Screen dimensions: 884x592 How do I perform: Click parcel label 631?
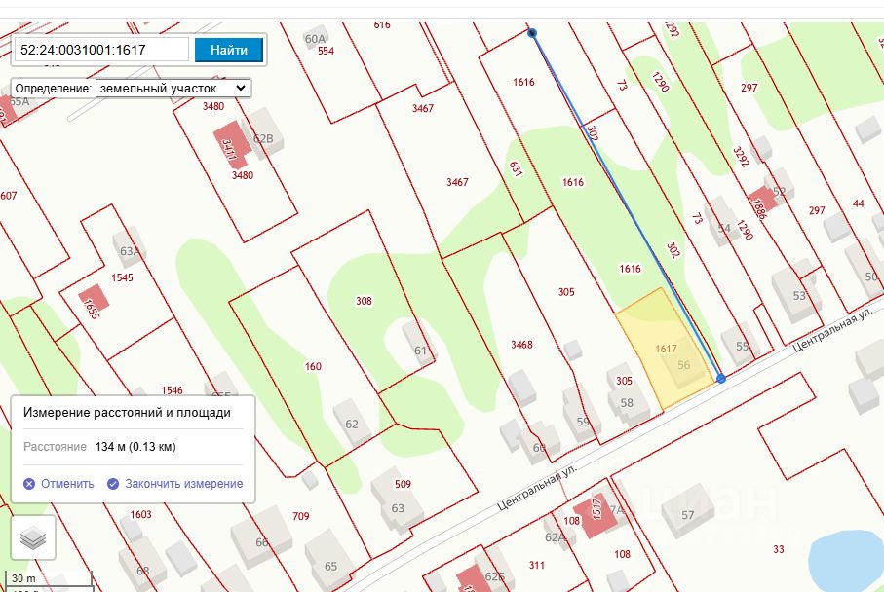tap(516, 169)
